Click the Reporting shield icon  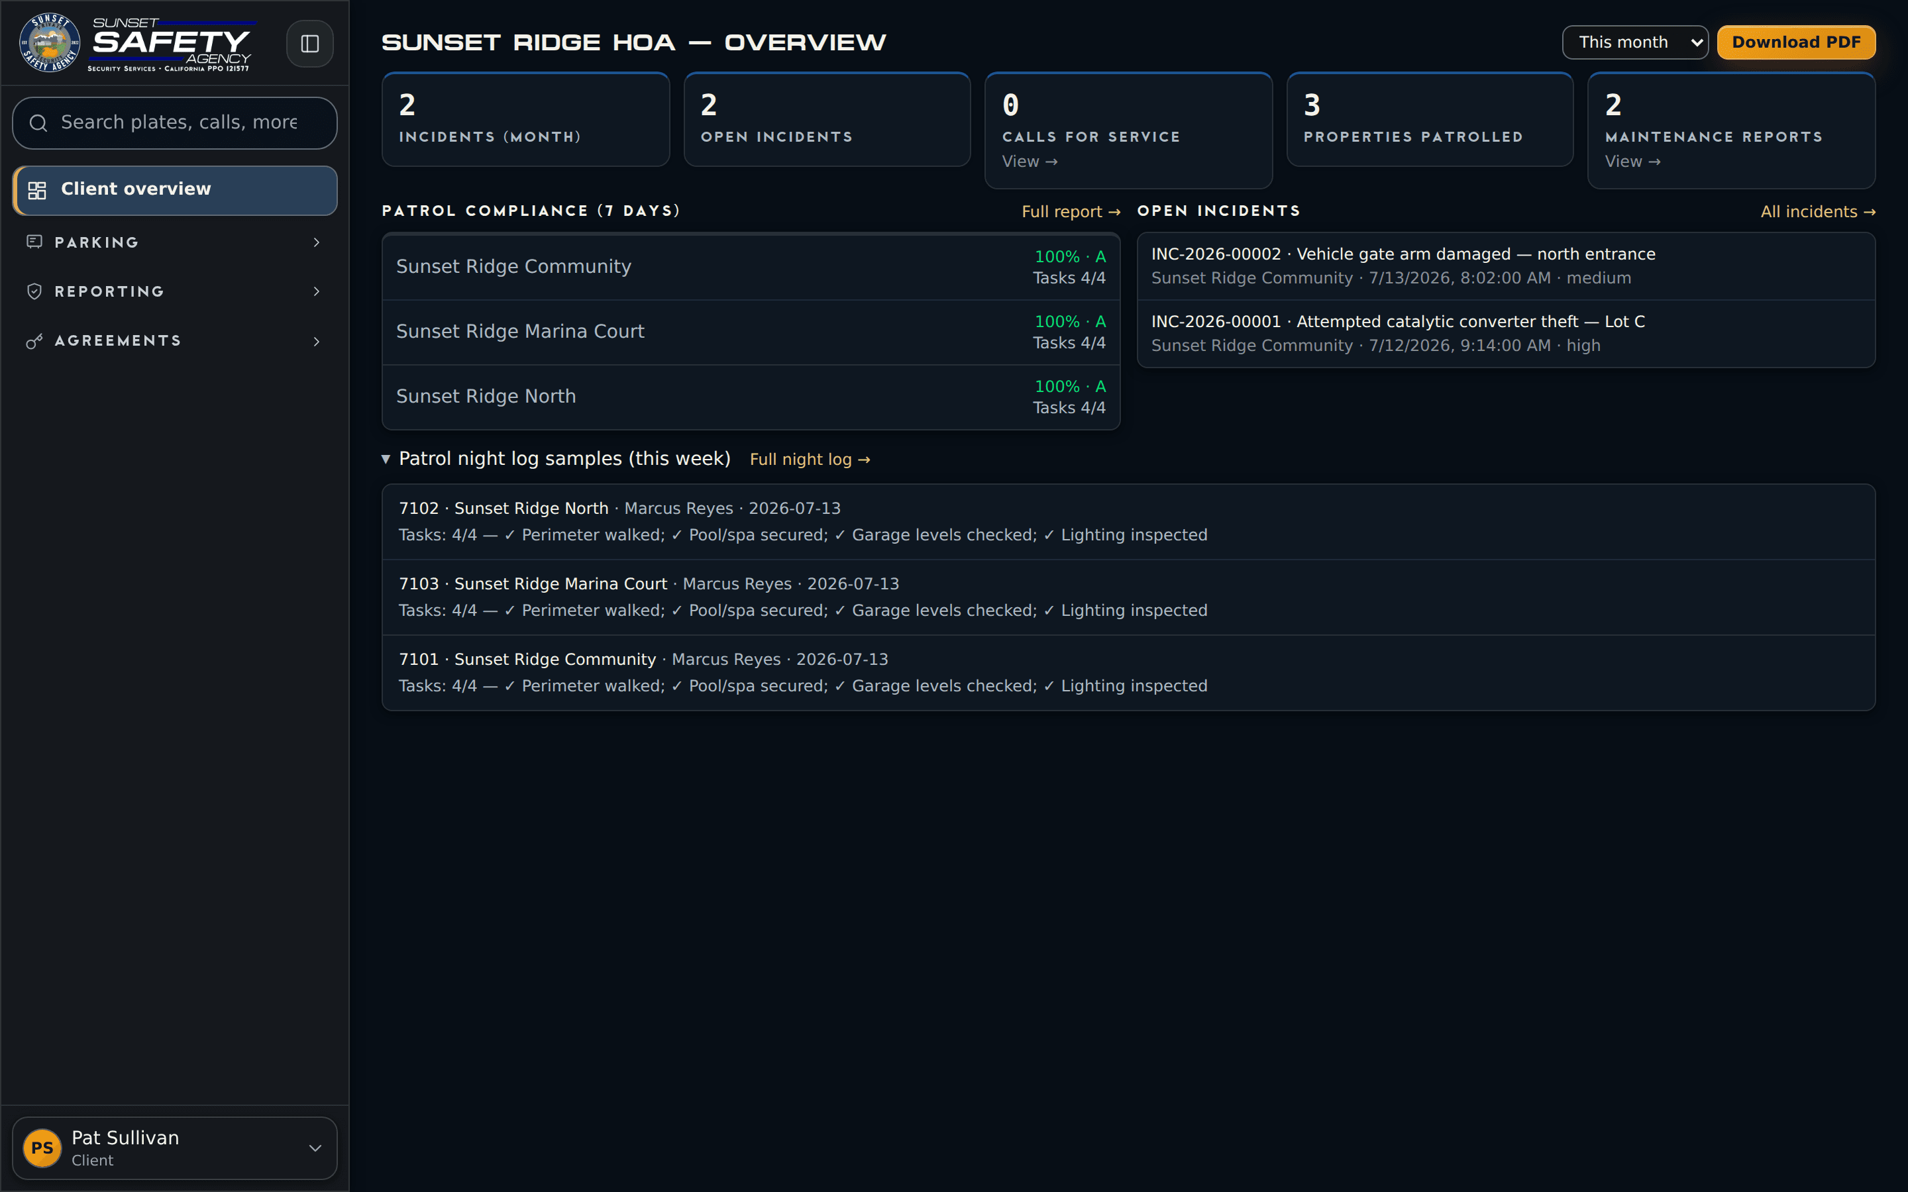(x=34, y=291)
